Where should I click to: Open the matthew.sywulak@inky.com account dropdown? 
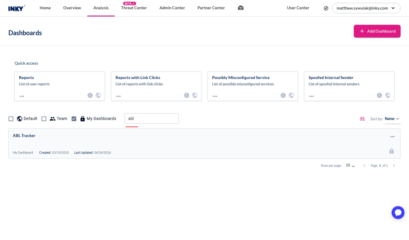click(366, 8)
